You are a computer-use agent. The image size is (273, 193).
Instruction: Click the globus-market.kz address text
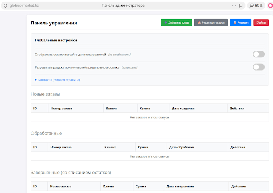24,6
